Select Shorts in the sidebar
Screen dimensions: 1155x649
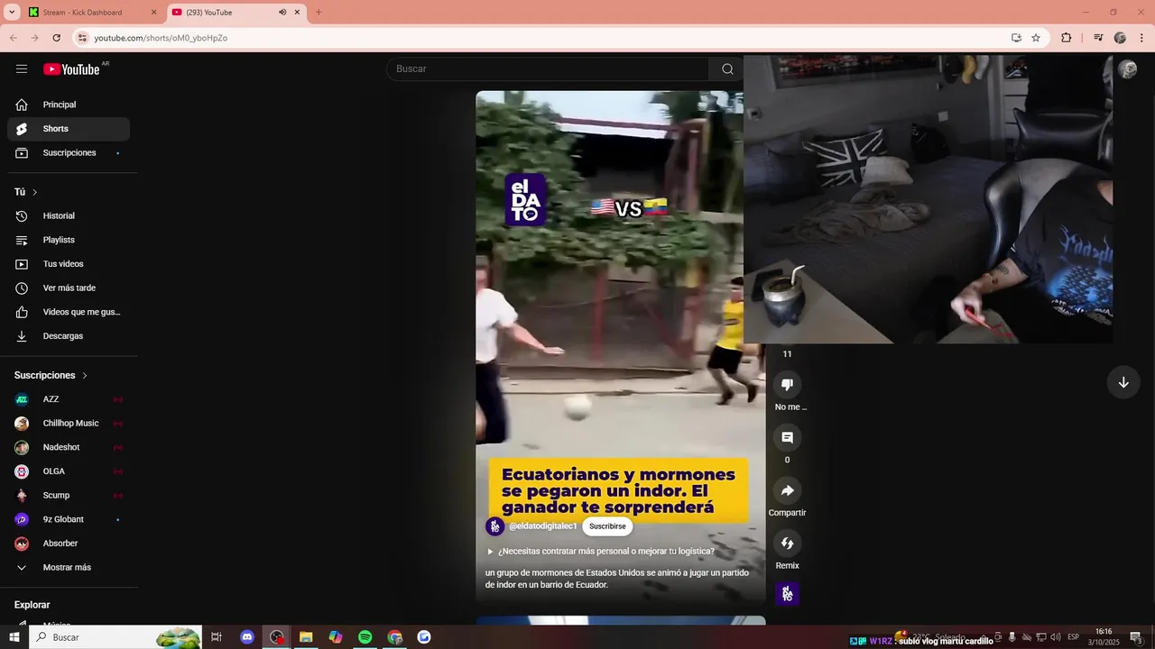click(x=69, y=129)
